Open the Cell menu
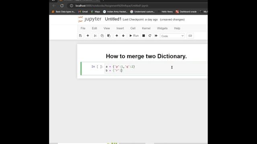Screen dimensions: 257x144 coord(133,28)
